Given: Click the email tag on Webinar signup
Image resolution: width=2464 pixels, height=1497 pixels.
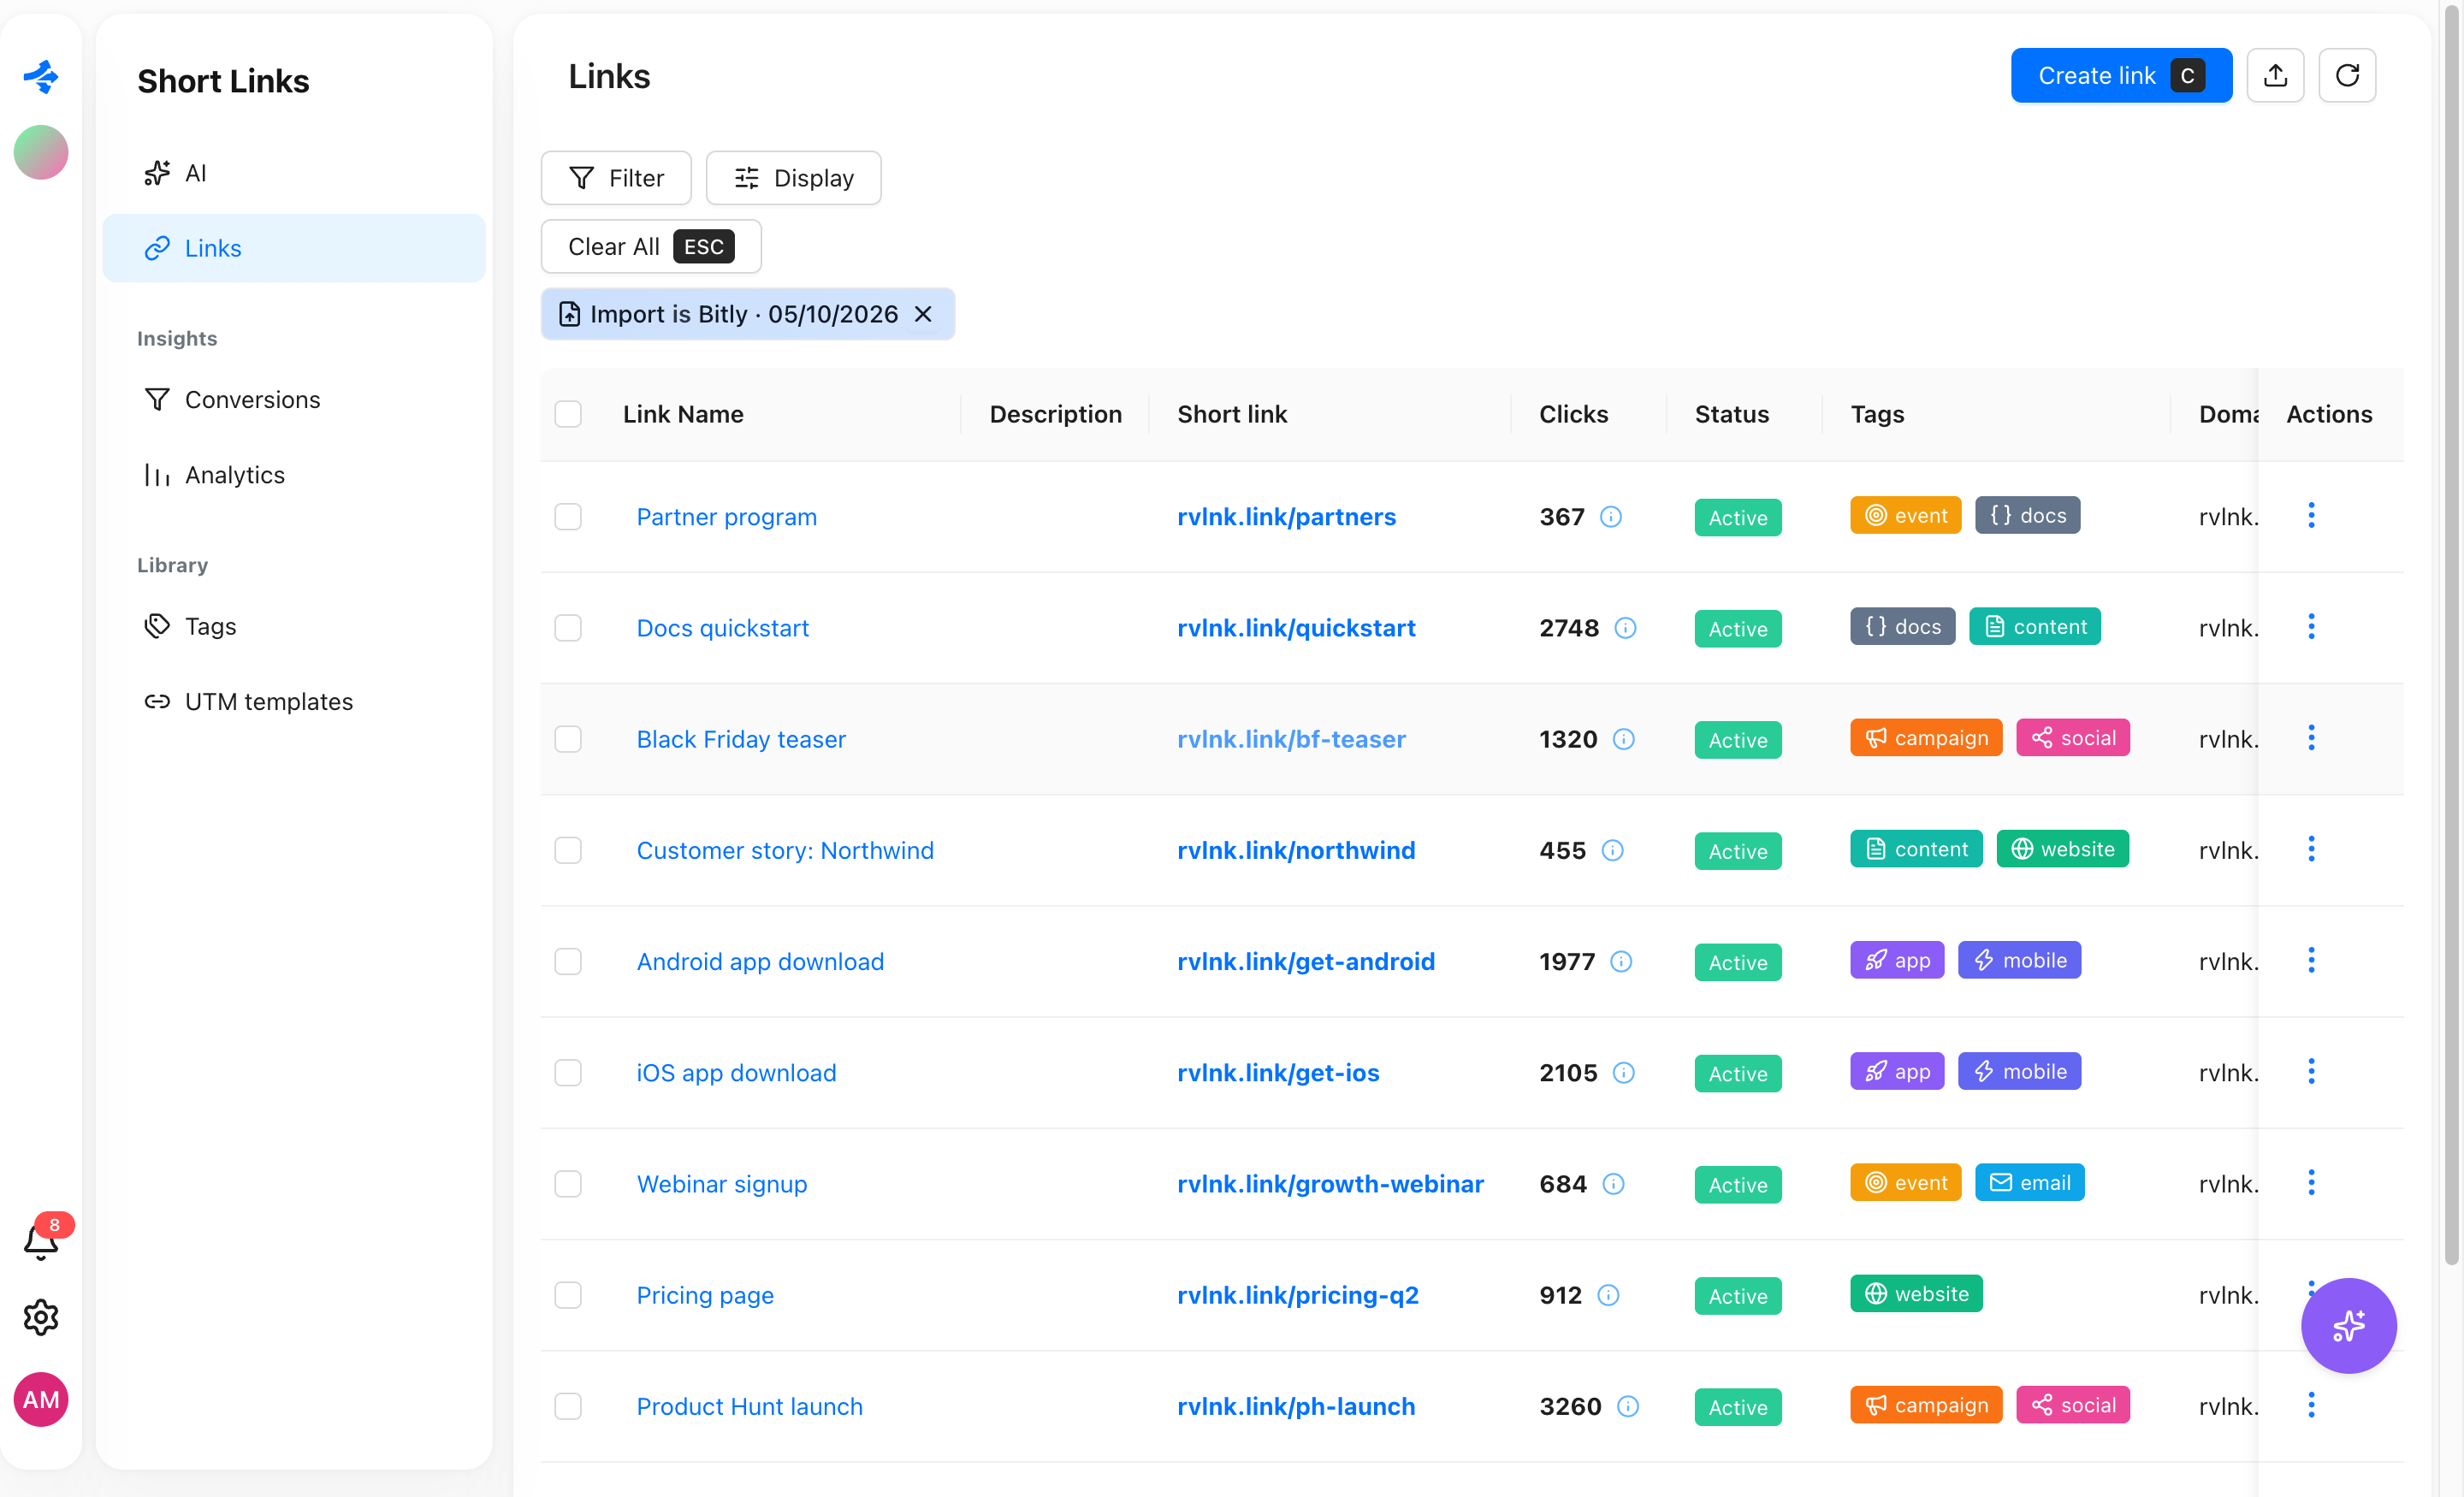Looking at the screenshot, I should (2029, 1182).
